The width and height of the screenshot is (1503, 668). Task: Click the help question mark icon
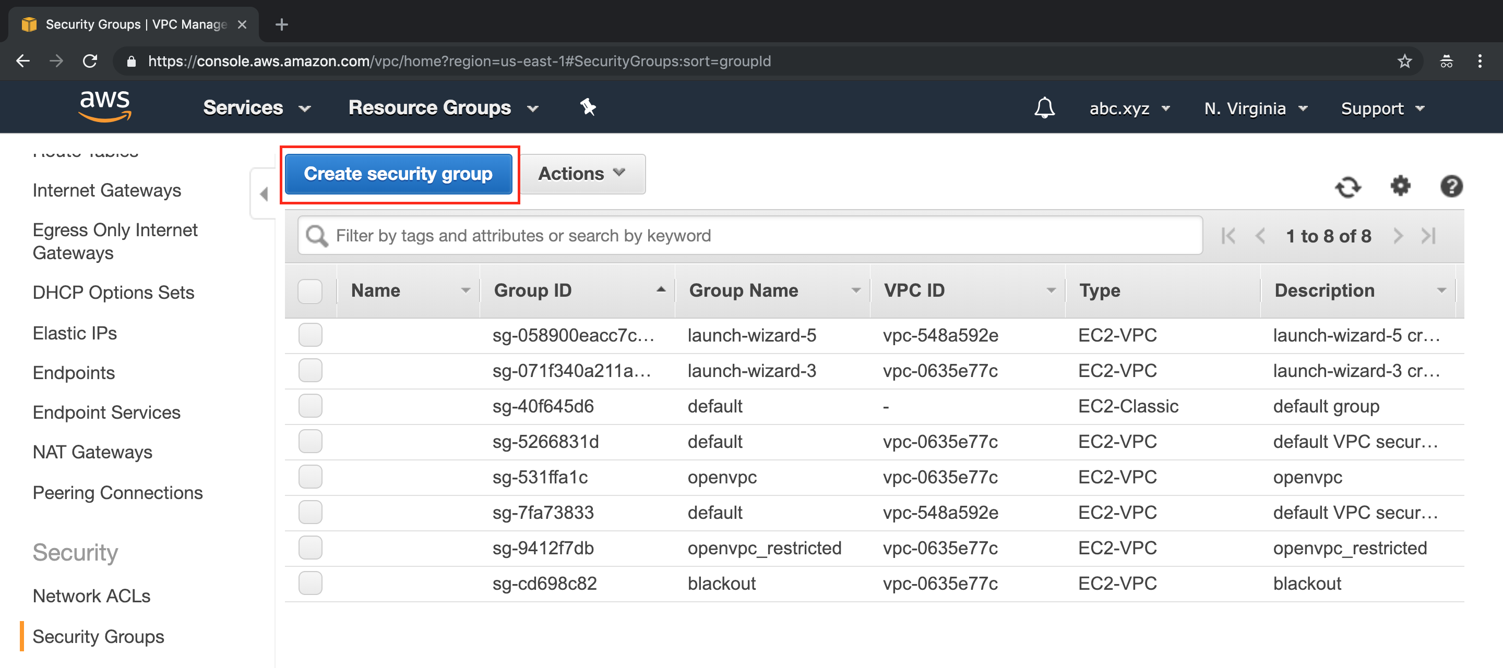pos(1452,186)
